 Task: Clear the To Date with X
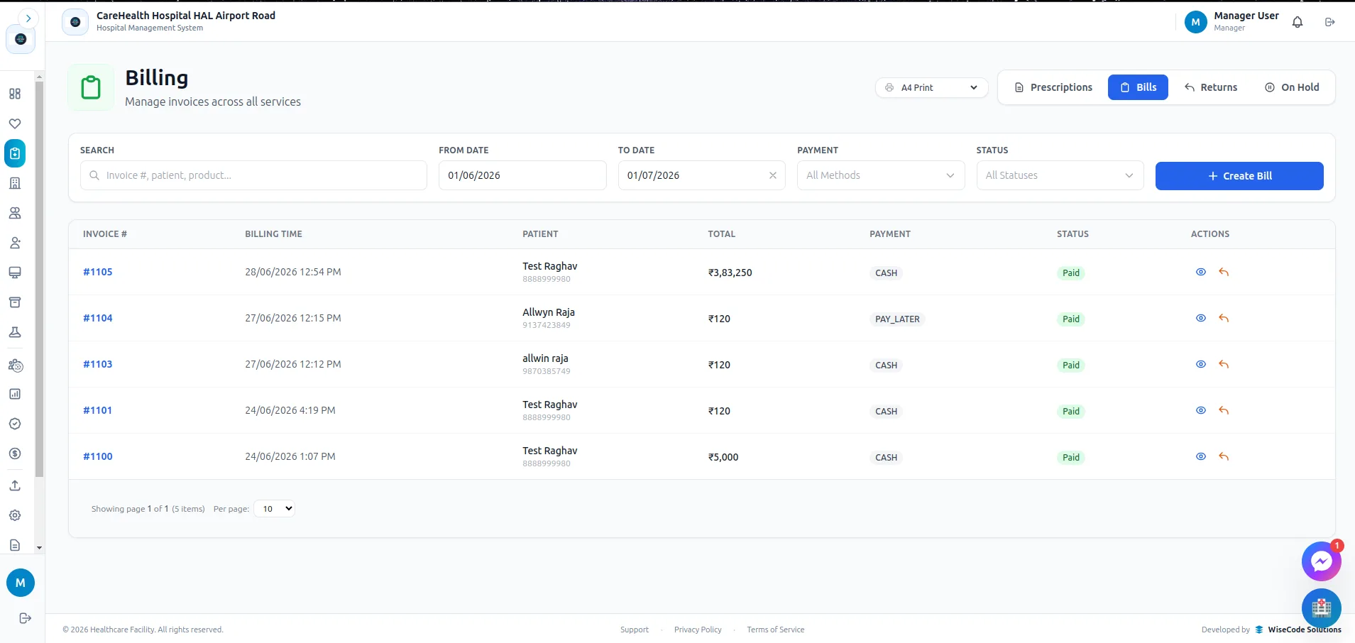pos(773,175)
